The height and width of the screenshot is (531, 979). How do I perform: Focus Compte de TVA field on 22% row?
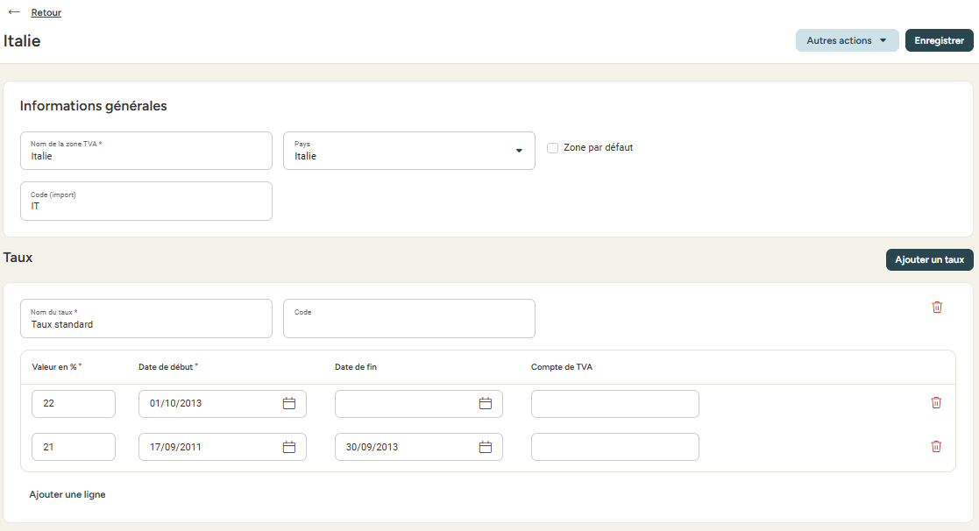615,404
